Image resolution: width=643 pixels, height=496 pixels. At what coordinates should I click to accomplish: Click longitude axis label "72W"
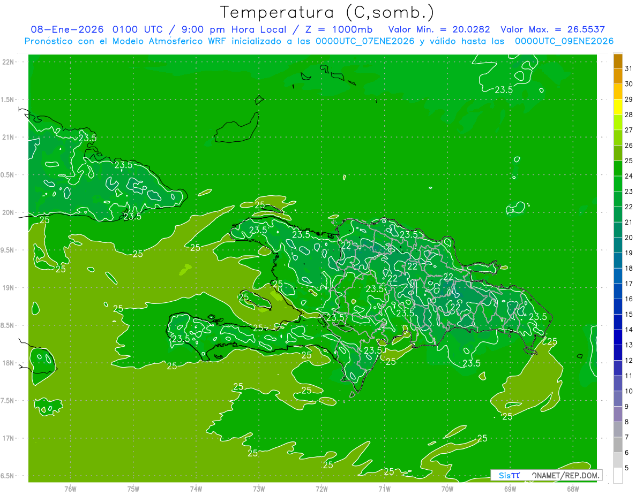pos(322,489)
